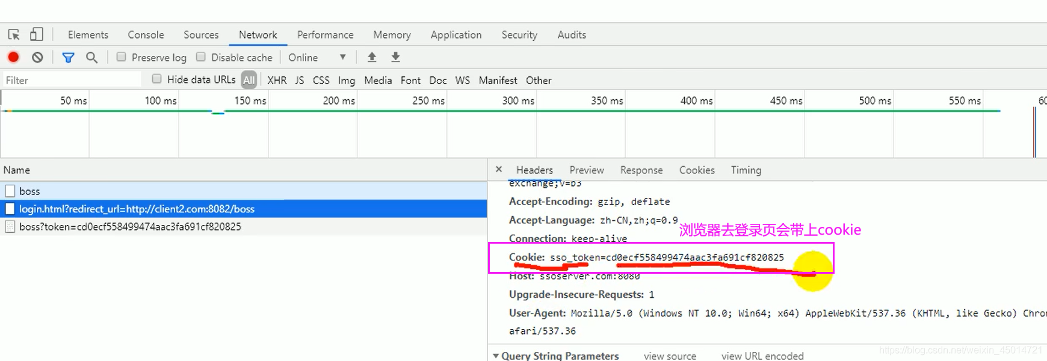Filter requests by XHR
1047x361 pixels.
277,80
